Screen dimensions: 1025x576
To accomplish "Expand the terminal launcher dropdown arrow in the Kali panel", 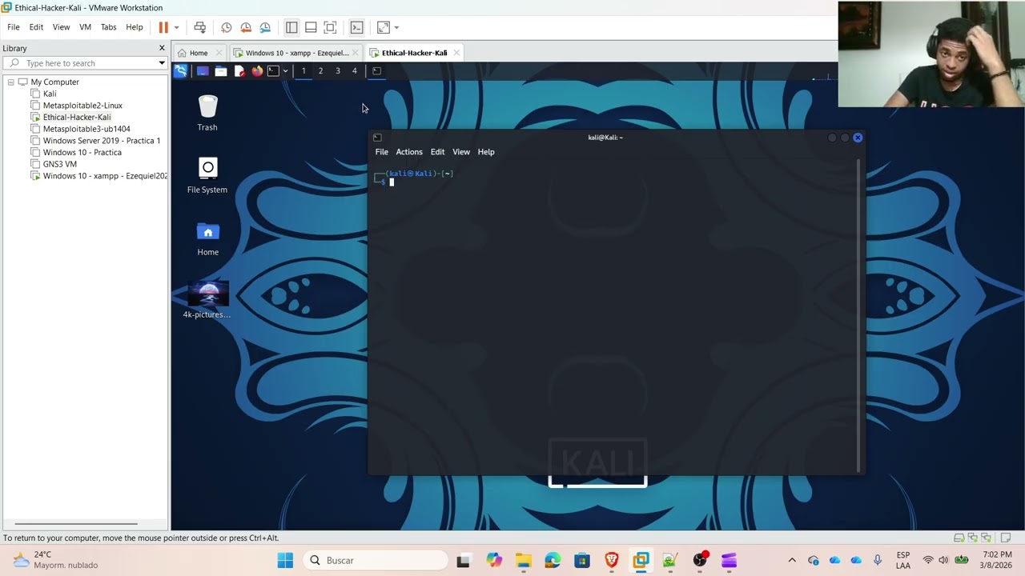I will click(285, 71).
